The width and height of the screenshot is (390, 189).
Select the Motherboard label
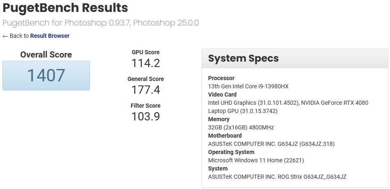coord(225,136)
